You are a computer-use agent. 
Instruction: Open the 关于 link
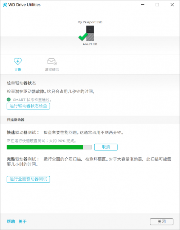[x=23, y=221]
